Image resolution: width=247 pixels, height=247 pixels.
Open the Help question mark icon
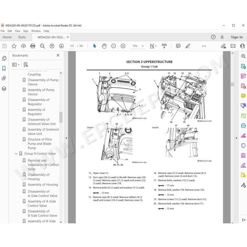[x=213, y=37]
